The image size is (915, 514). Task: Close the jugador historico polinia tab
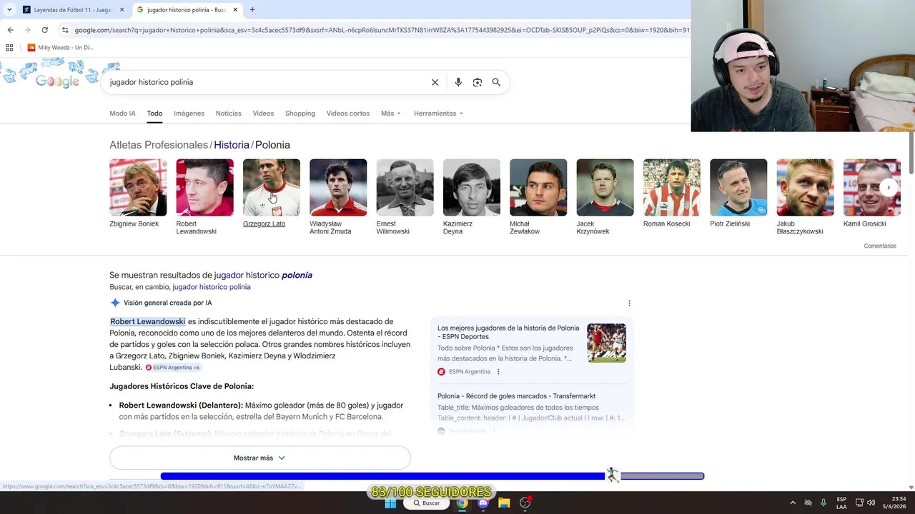[235, 10]
